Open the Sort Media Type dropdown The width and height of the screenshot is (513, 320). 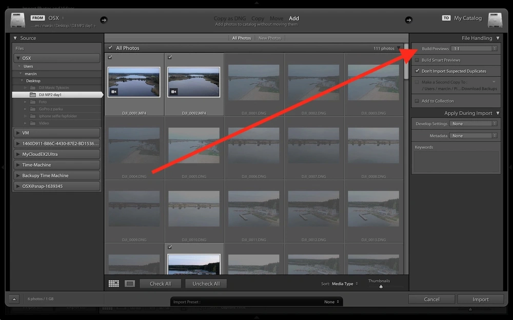tap(345, 284)
